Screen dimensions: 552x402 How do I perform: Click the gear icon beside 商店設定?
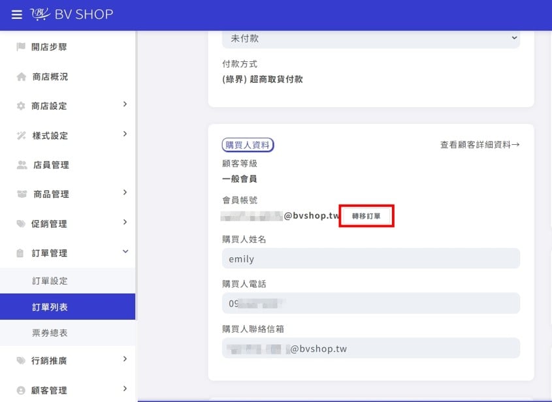pos(21,106)
